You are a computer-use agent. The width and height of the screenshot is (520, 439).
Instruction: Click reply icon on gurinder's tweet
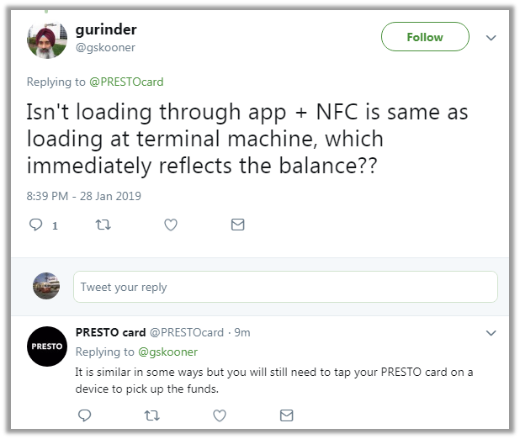click(36, 225)
